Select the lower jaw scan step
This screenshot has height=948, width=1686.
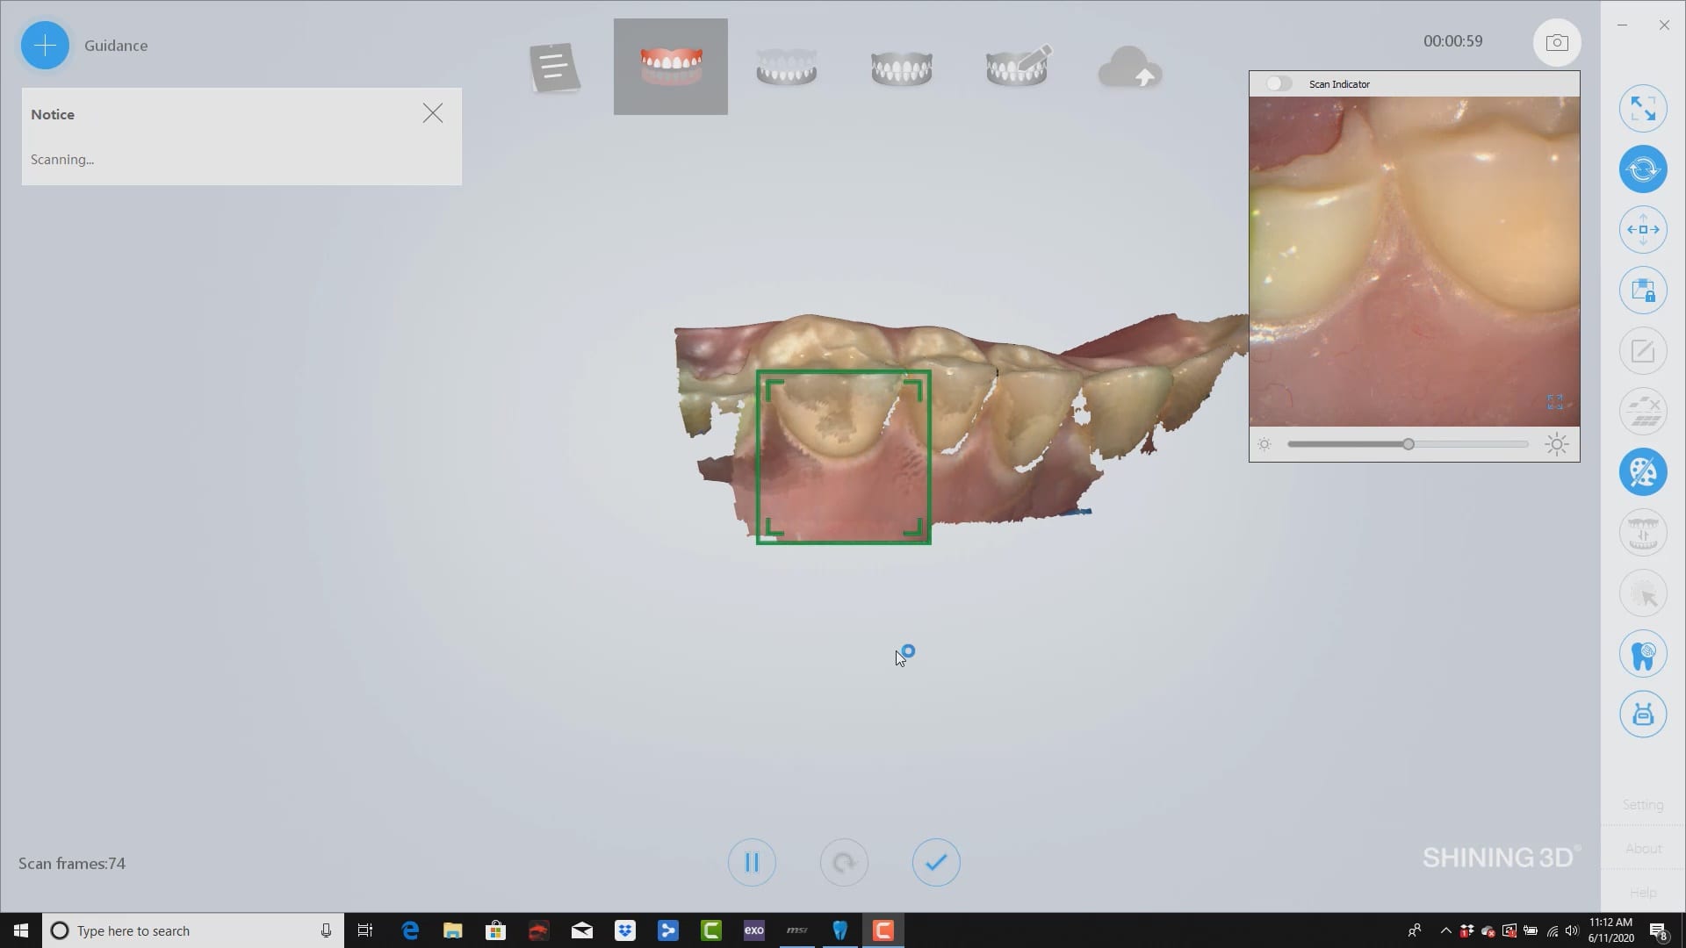click(786, 67)
